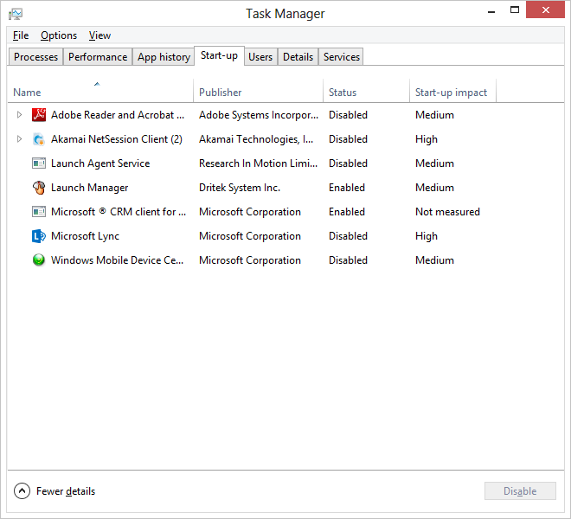Open the View menu

pos(99,35)
